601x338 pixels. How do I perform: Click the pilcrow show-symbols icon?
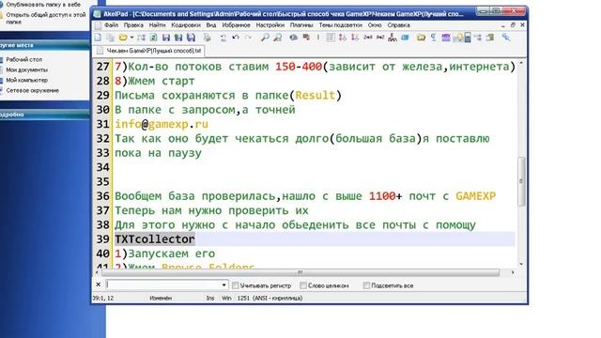click(433, 38)
